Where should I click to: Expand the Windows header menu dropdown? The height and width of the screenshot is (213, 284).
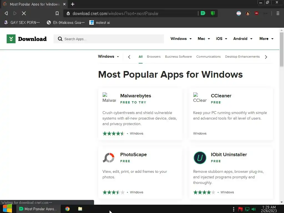pos(181,39)
